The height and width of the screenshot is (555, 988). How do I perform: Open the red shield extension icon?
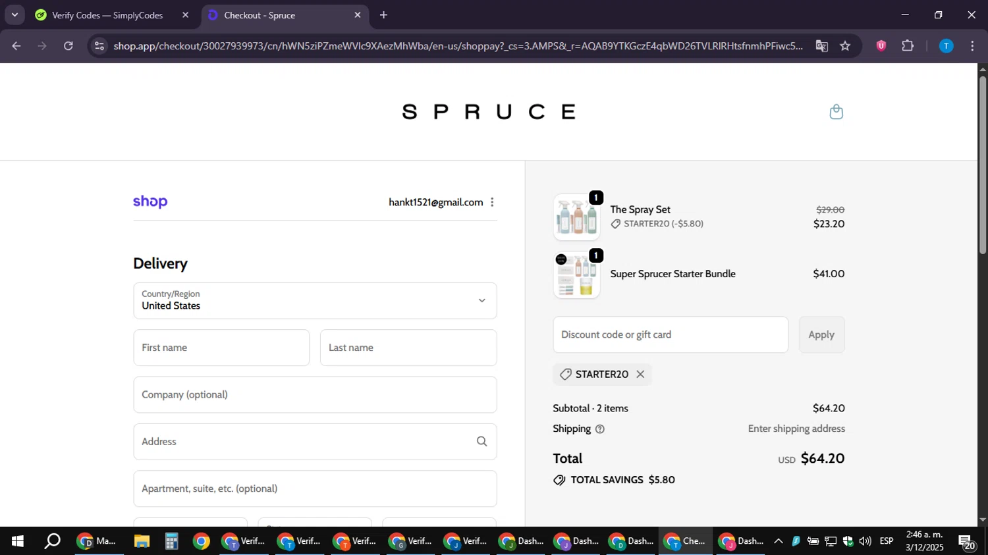881,46
